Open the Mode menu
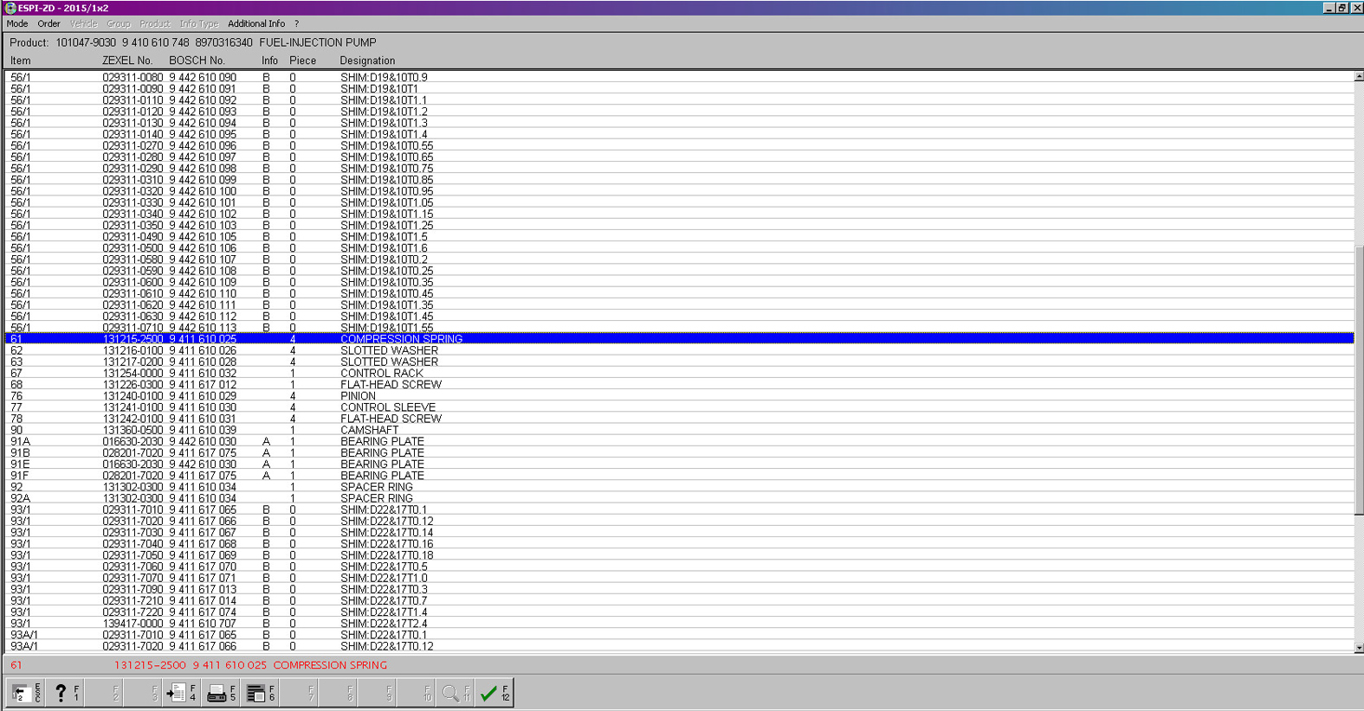 pyautogui.click(x=17, y=24)
